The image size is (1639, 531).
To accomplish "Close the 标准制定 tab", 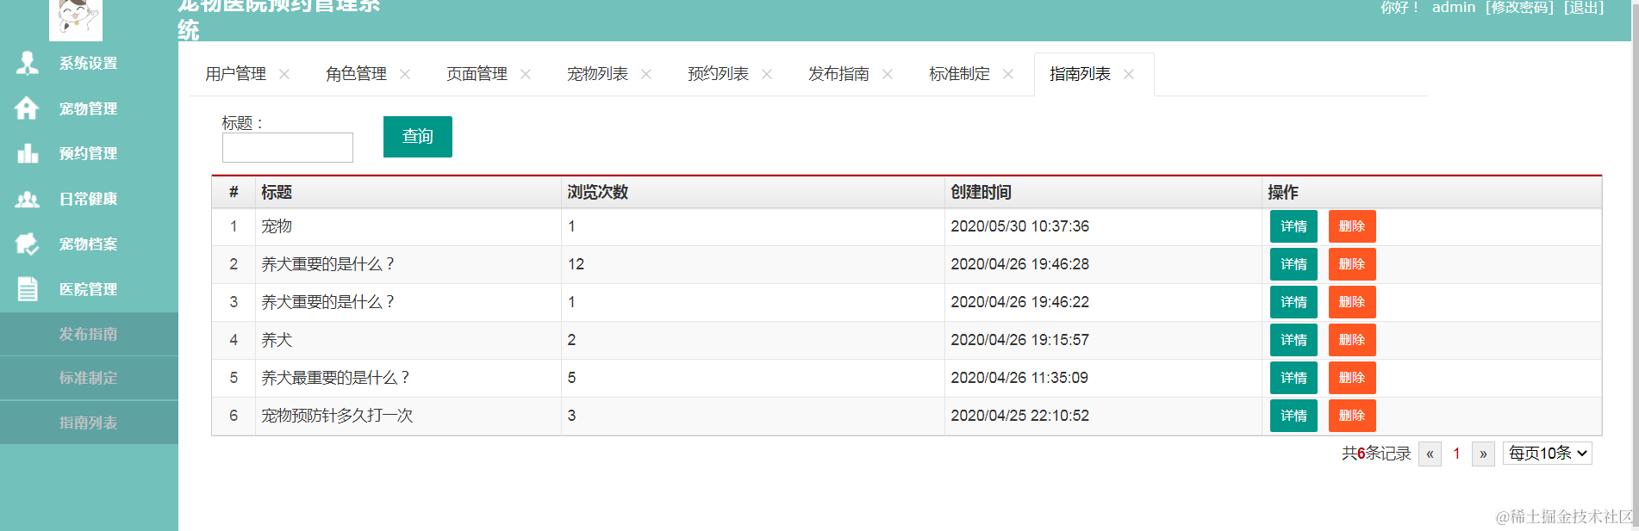I will [1008, 74].
